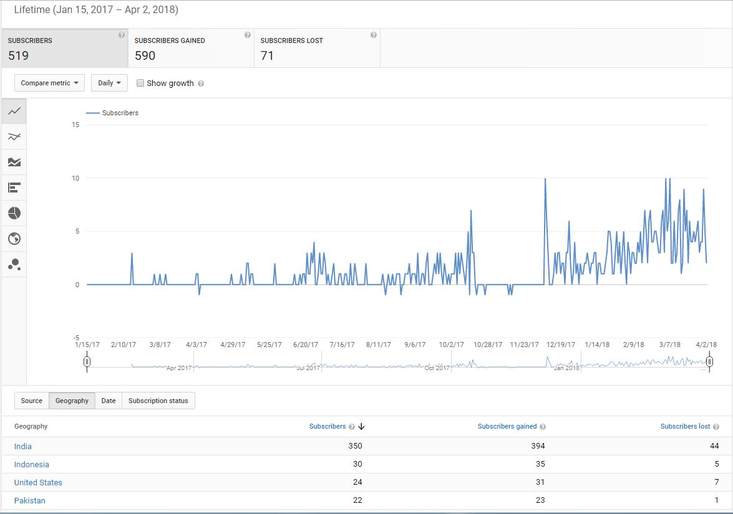The width and height of the screenshot is (733, 514).
Task: Select the Subscribers Lost 71 card
Action: (318, 48)
